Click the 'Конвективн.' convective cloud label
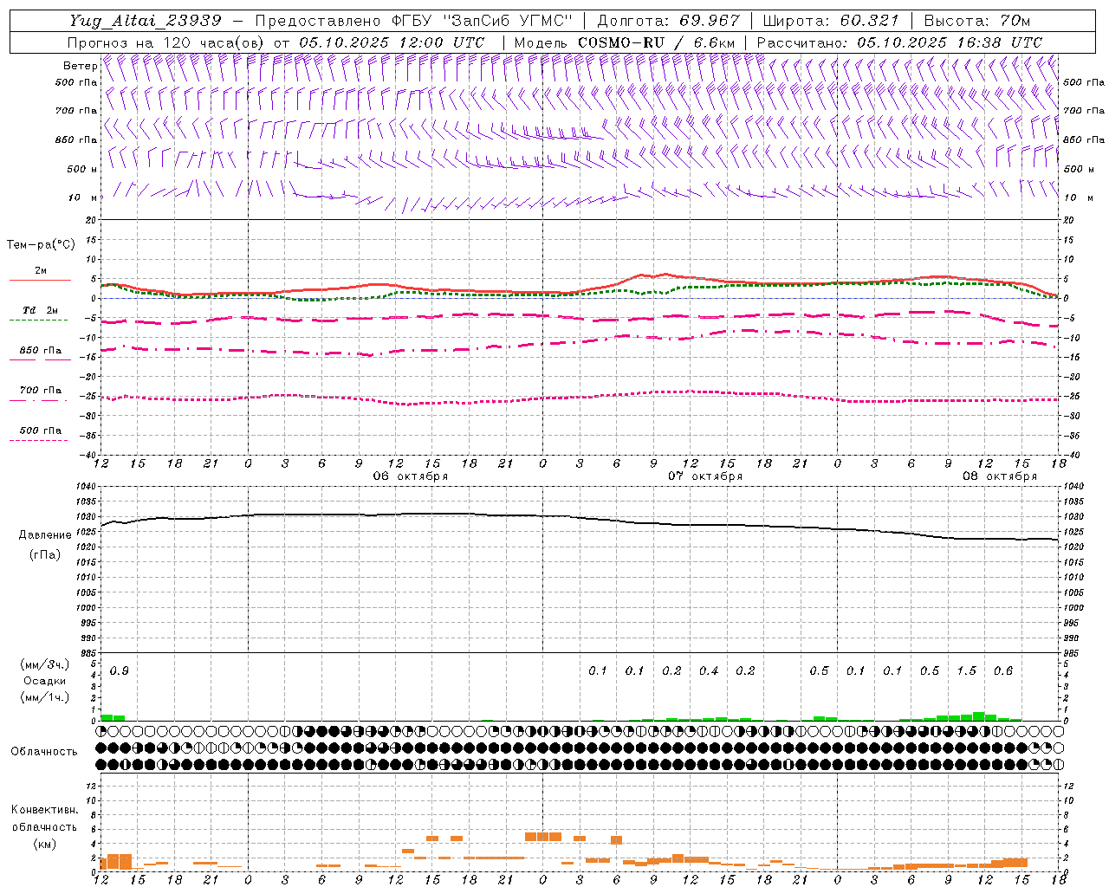Image resolution: width=1109 pixels, height=887 pixels. [44, 809]
